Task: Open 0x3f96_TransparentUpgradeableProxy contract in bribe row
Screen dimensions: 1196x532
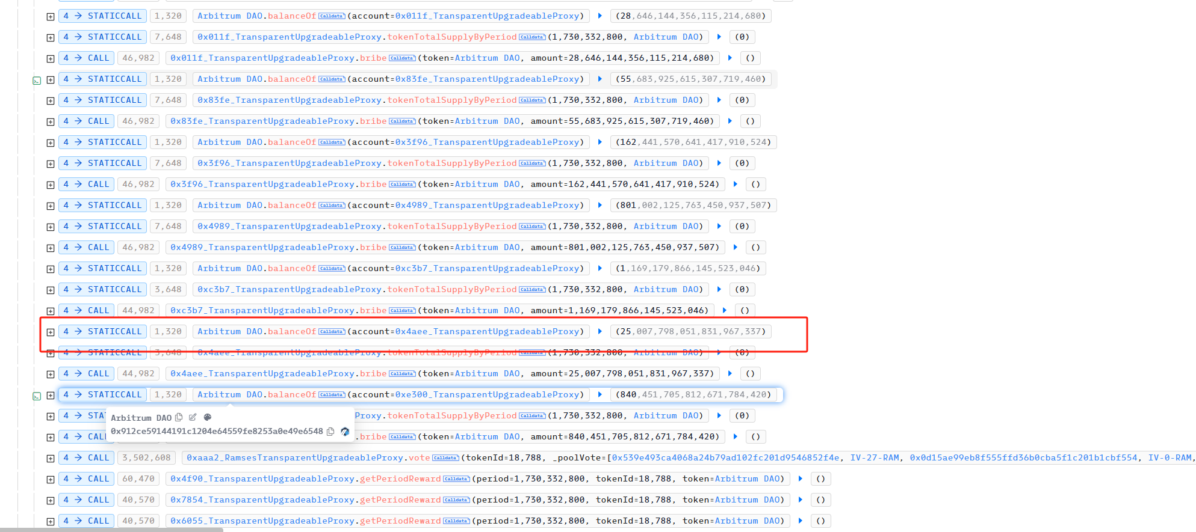Action: click(x=262, y=185)
